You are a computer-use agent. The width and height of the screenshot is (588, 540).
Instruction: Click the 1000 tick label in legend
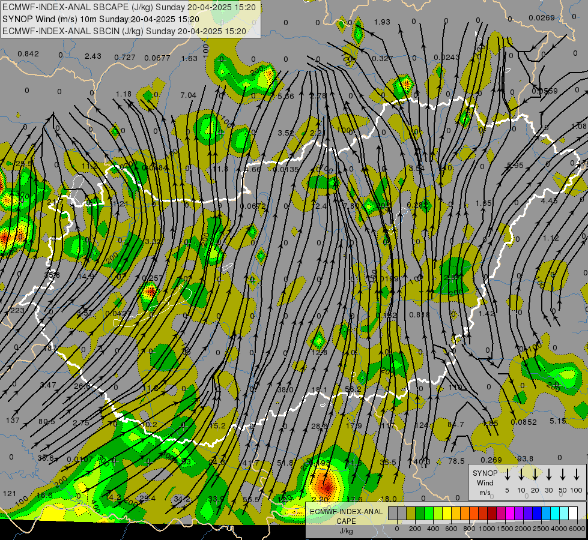(487, 529)
